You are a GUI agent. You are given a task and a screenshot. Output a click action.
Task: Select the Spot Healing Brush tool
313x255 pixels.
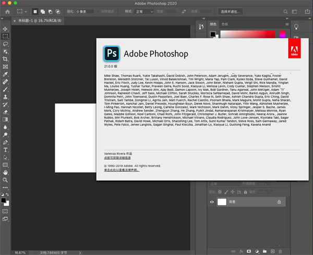tap(5, 82)
